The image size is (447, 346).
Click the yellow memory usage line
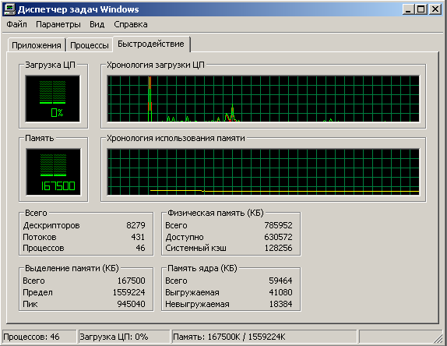pos(284,191)
